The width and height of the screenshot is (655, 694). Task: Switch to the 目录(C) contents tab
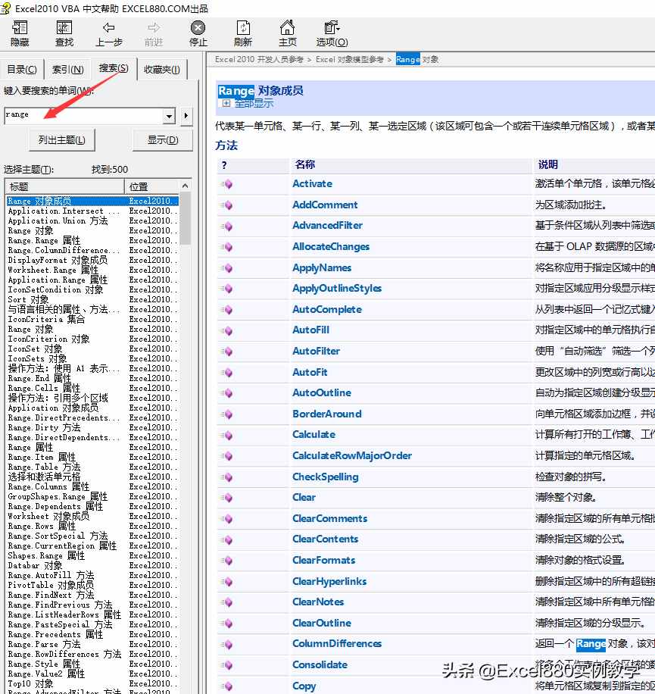(22, 70)
